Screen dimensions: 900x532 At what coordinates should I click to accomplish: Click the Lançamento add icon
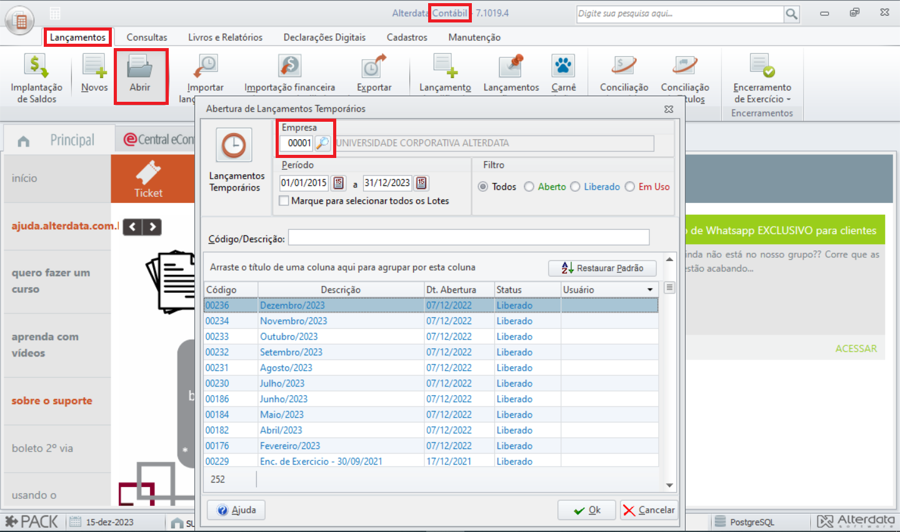click(446, 66)
